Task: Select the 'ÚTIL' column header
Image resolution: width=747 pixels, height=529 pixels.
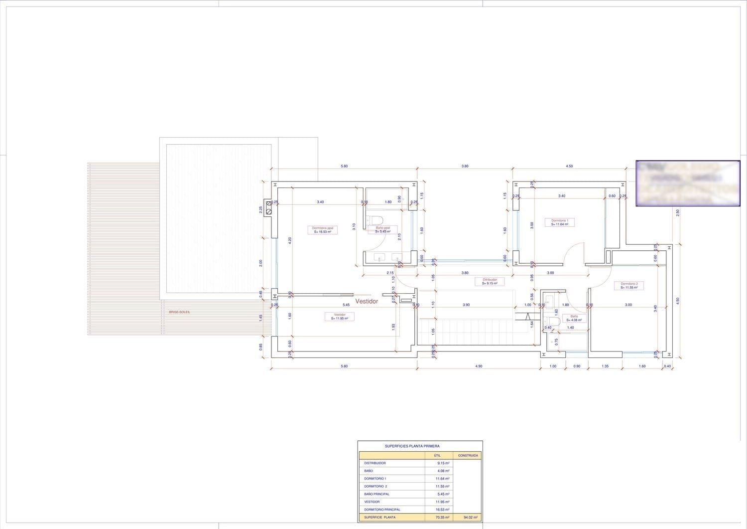Action: [x=437, y=455]
